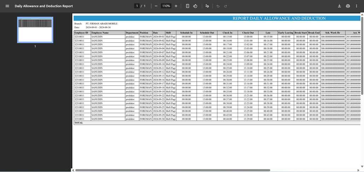Click the Schedule In column header
The image size is (364, 172).
pyautogui.click(x=186, y=33)
